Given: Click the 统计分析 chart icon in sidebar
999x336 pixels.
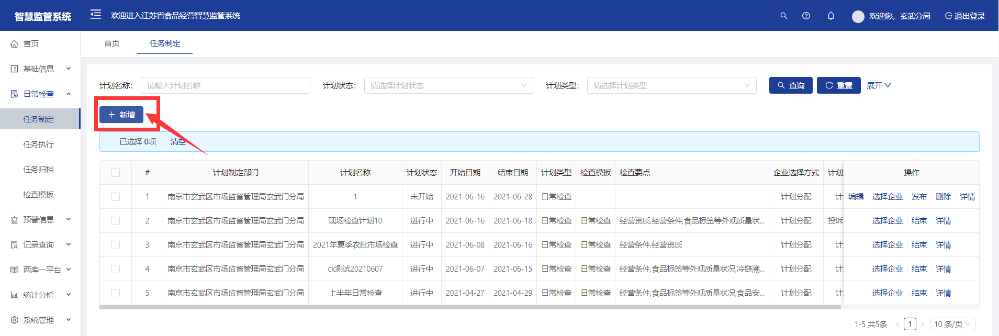Looking at the screenshot, I should 15,295.
